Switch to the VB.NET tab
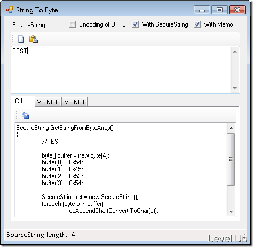This screenshot has width=253, height=247. pyautogui.click(x=48, y=102)
